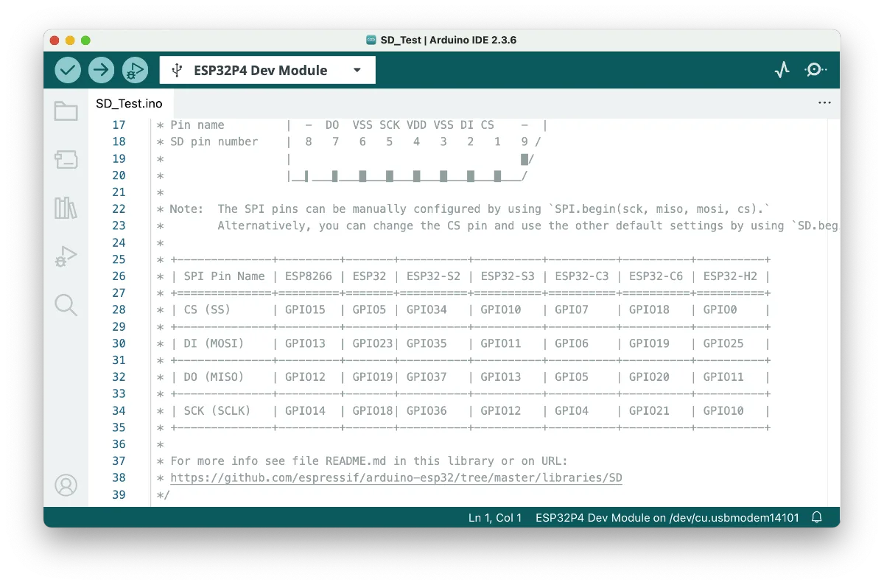
Task: Click the 'SPI Pin Name' header text
Action: (x=224, y=276)
